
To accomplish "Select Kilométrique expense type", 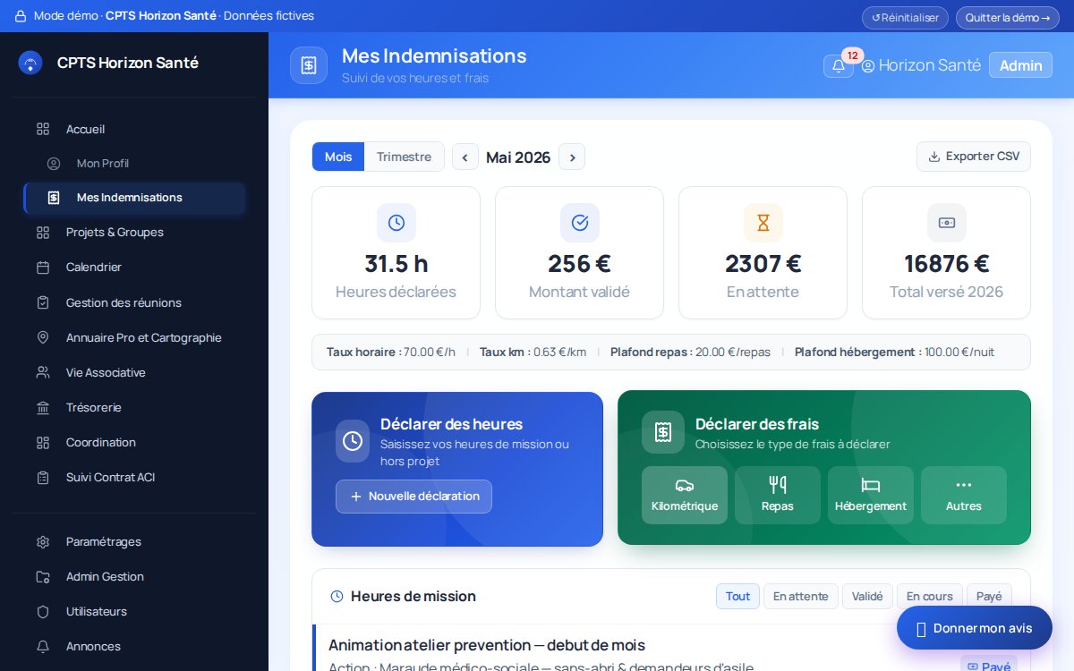I will click(685, 495).
